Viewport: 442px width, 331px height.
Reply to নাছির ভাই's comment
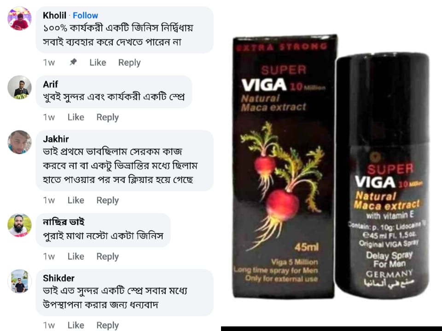coord(108,257)
